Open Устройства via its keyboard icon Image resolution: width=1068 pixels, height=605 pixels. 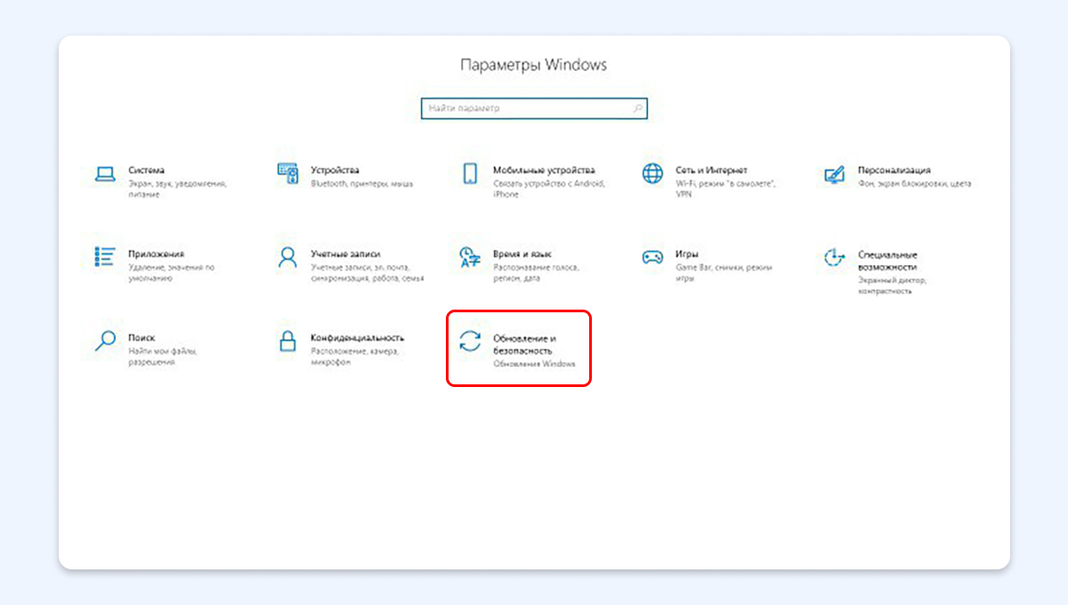pos(287,174)
